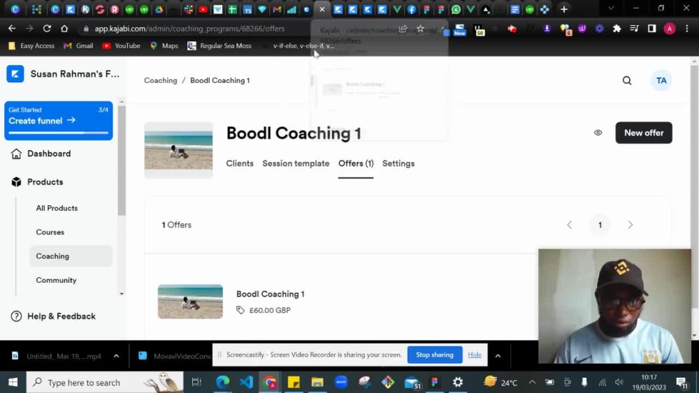Click the browser back arrow
Image resolution: width=699 pixels, height=393 pixels.
12,29
